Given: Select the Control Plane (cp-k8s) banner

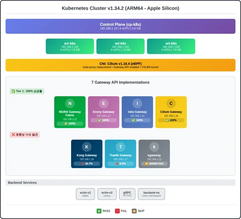Looking at the screenshot, I should tap(121, 26).
